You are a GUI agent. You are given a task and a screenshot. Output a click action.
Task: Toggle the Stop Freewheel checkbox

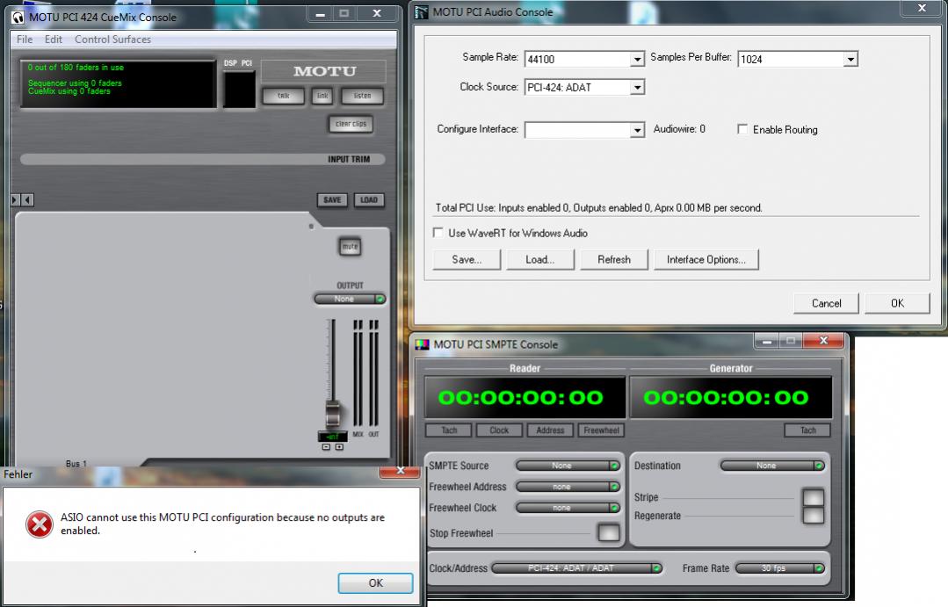(x=608, y=532)
